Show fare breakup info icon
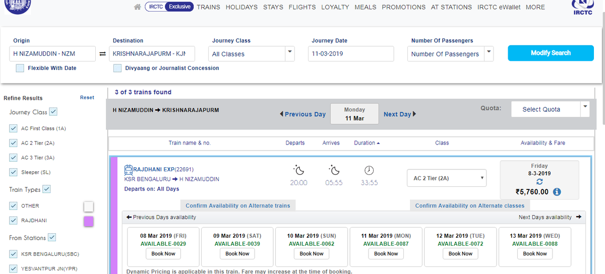 557,192
